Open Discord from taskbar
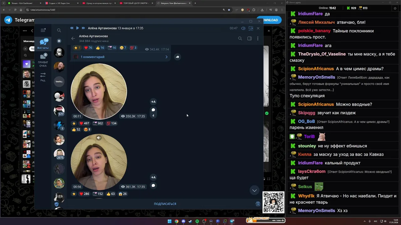 (x=183, y=221)
